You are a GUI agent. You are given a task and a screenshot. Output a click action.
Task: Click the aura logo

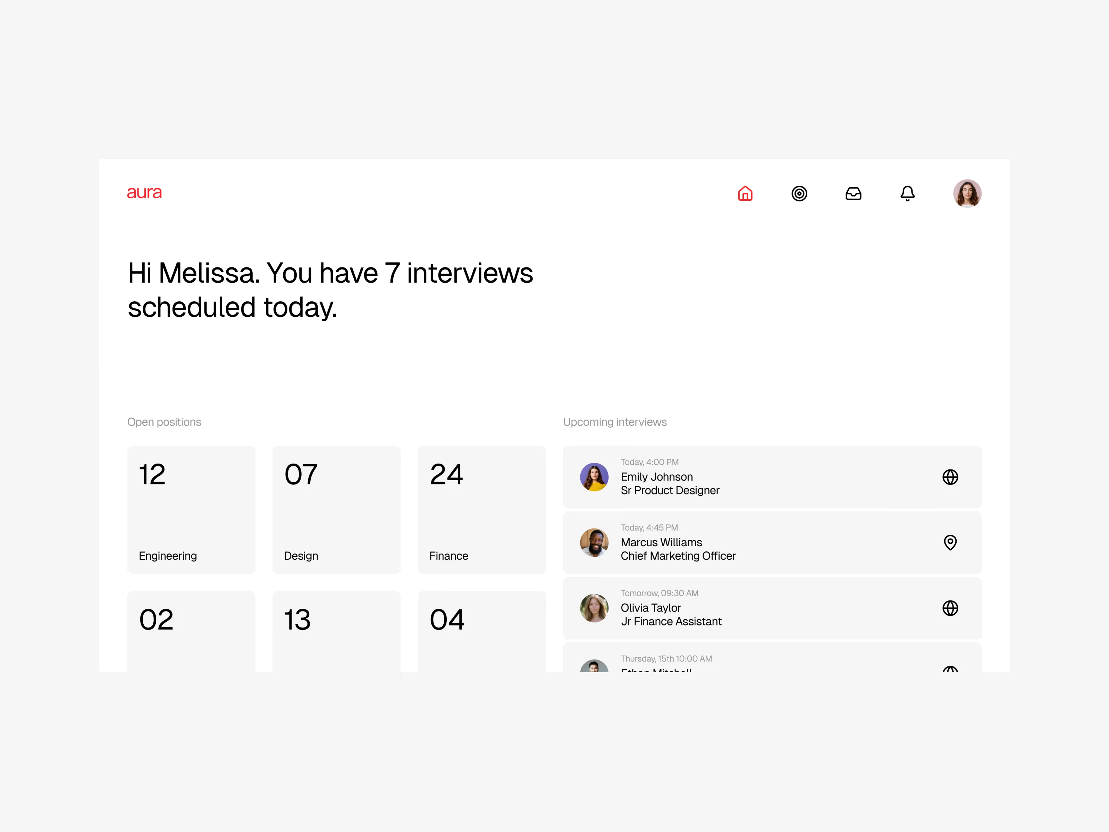click(x=144, y=193)
